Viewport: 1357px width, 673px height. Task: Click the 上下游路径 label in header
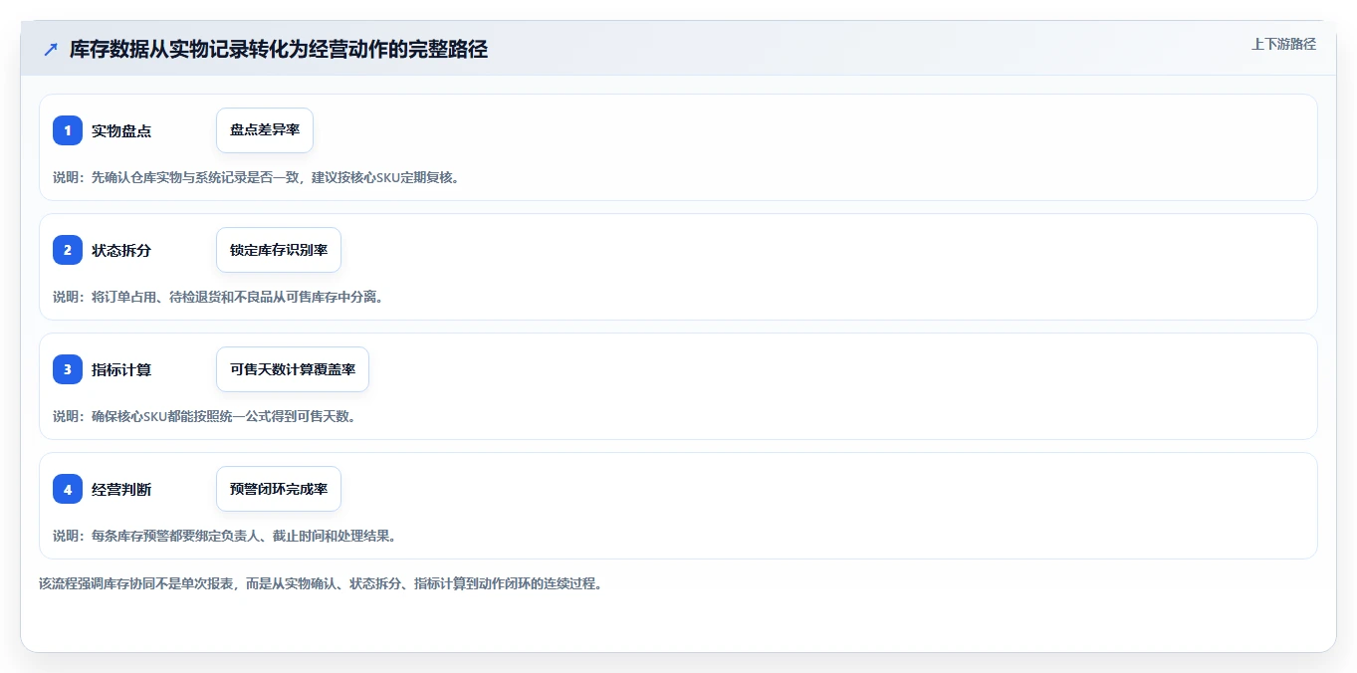click(1283, 44)
